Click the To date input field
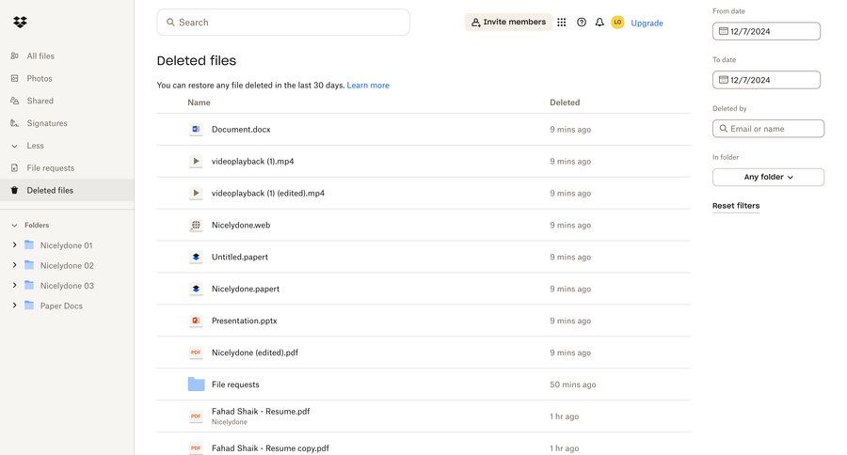 click(x=766, y=80)
